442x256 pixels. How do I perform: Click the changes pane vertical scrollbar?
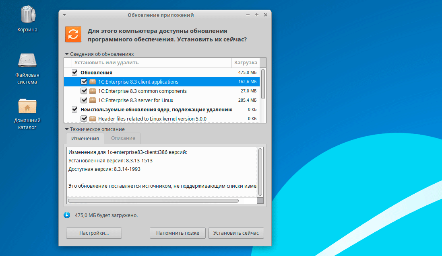(x=260, y=172)
